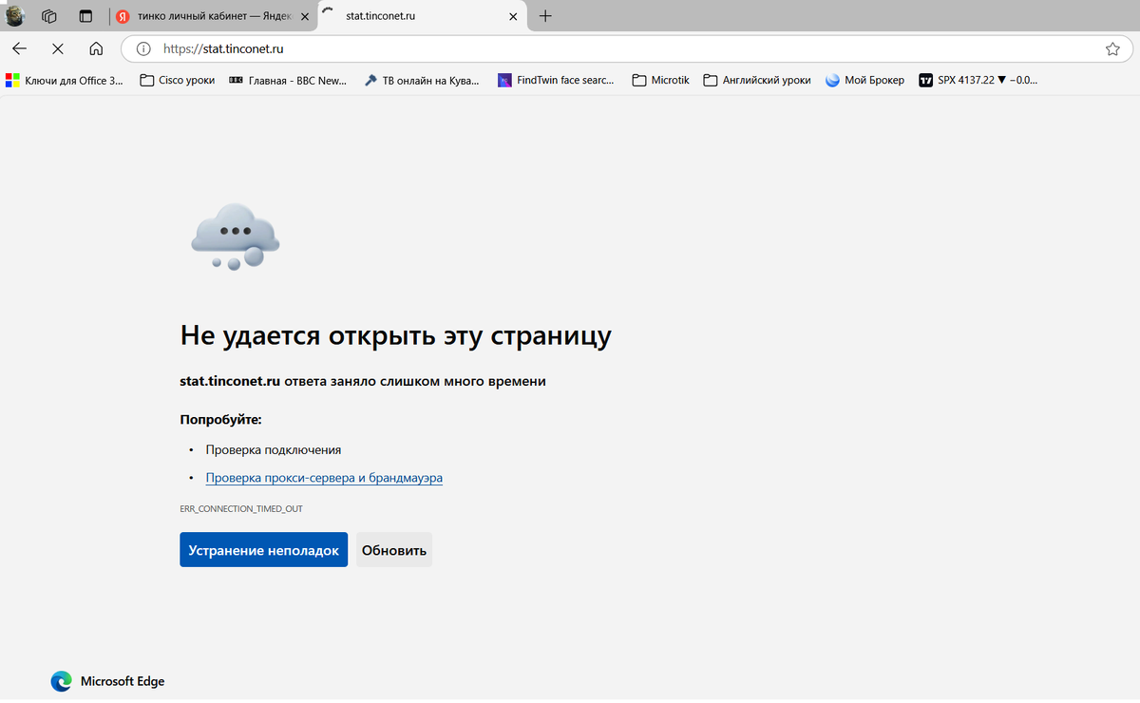The width and height of the screenshot is (1140, 703).
Task: Open the tab workspaces icon
Action: click(48, 16)
